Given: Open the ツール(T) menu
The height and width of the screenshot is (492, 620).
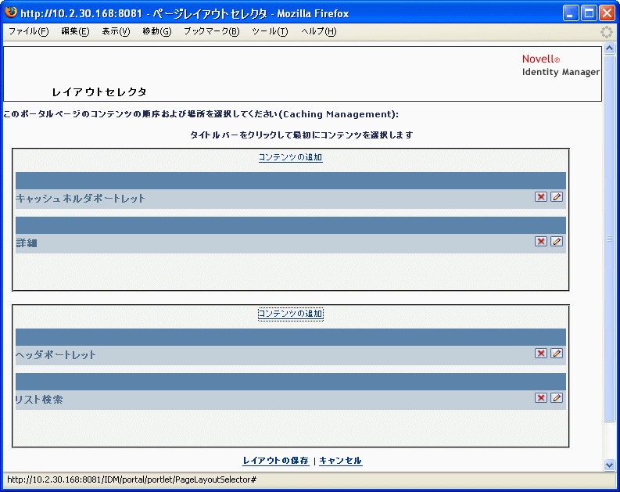Looking at the screenshot, I should (x=270, y=31).
